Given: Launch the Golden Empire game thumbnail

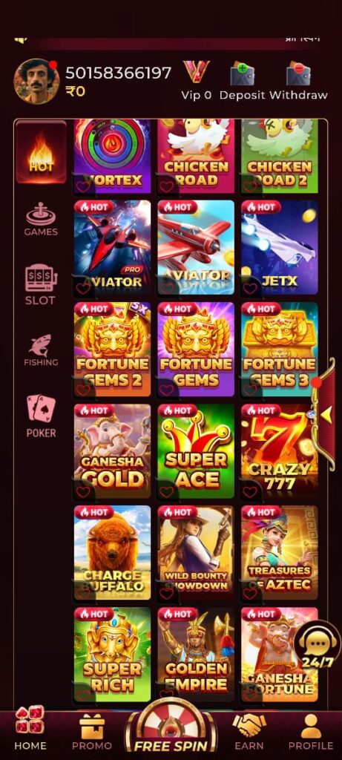Looking at the screenshot, I should 196,655.
